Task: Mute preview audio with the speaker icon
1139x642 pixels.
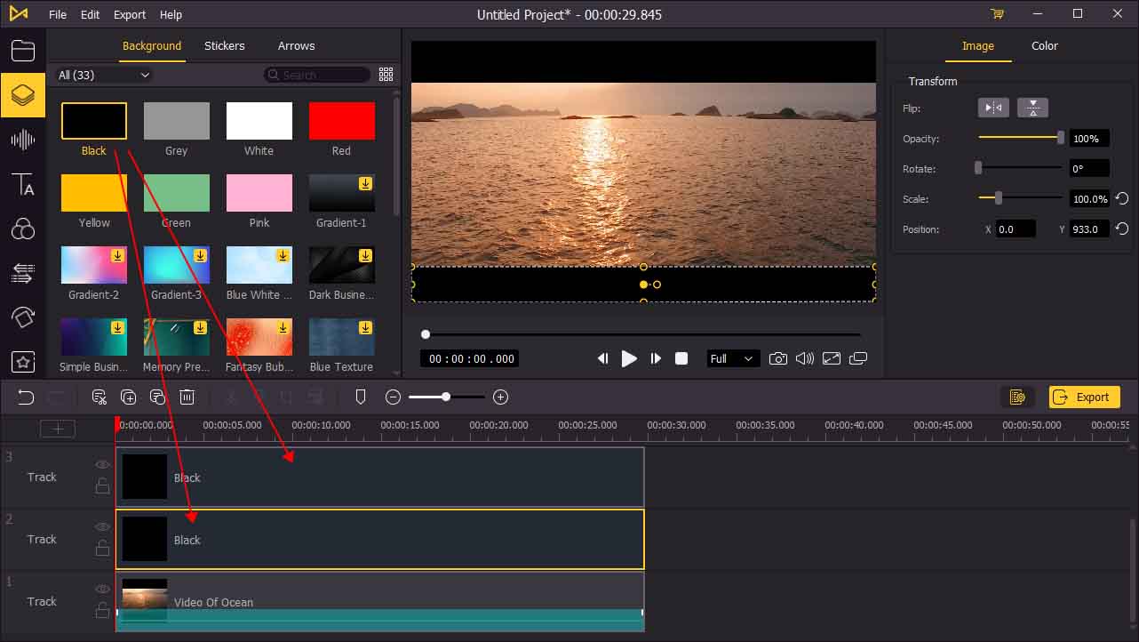Action: click(804, 358)
